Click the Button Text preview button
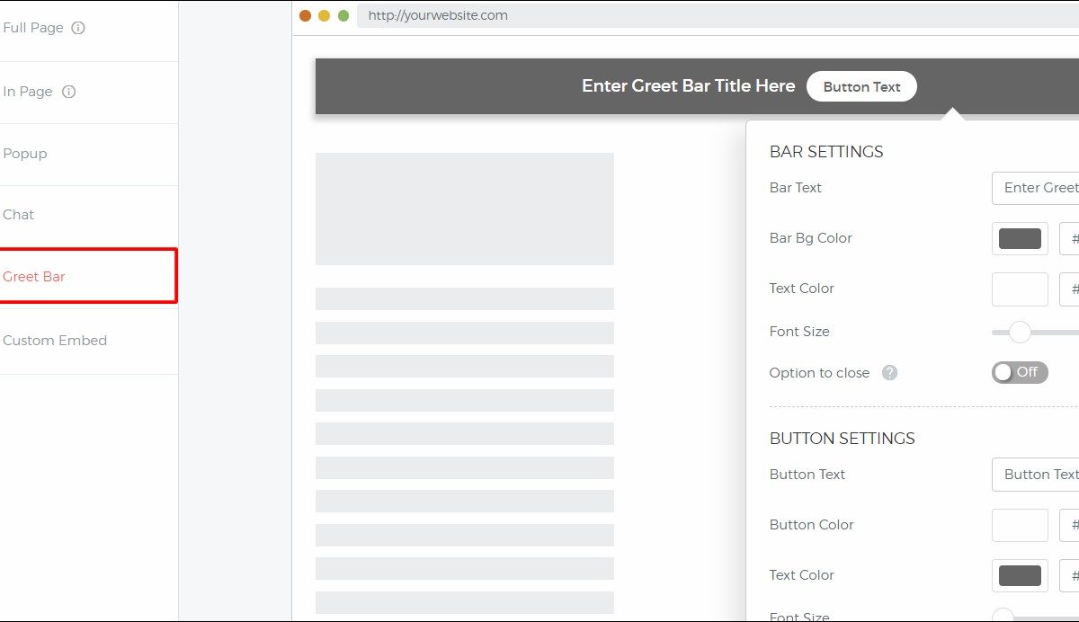 pyautogui.click(x=861, y=86)
